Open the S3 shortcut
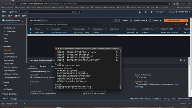This screenshot has height=108, width=192. (4, 16)
